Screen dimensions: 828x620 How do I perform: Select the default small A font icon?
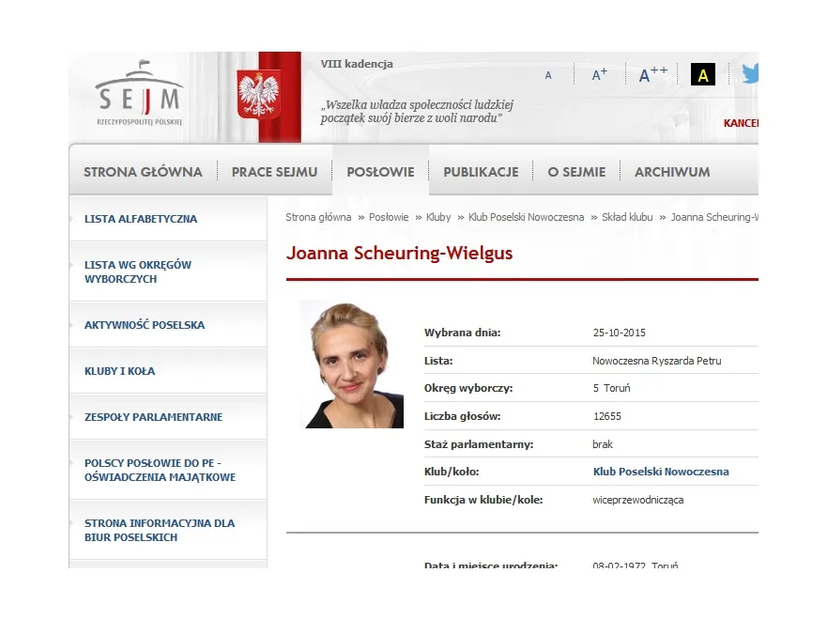click(548, 74)
